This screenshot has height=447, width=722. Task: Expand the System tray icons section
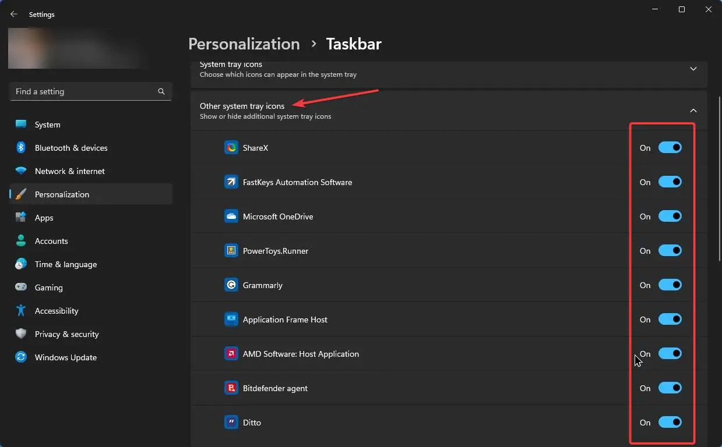click(693, 68)
